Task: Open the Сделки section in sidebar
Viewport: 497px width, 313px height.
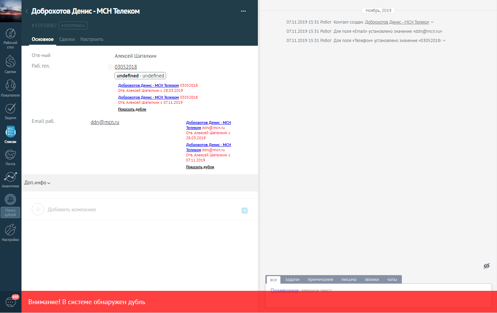Action: [x=11, y=64]
